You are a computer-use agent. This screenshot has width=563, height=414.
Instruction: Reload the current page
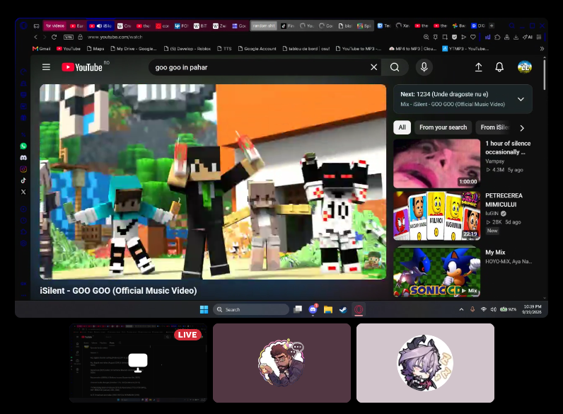pyautogui.click(x=54, y=37)
